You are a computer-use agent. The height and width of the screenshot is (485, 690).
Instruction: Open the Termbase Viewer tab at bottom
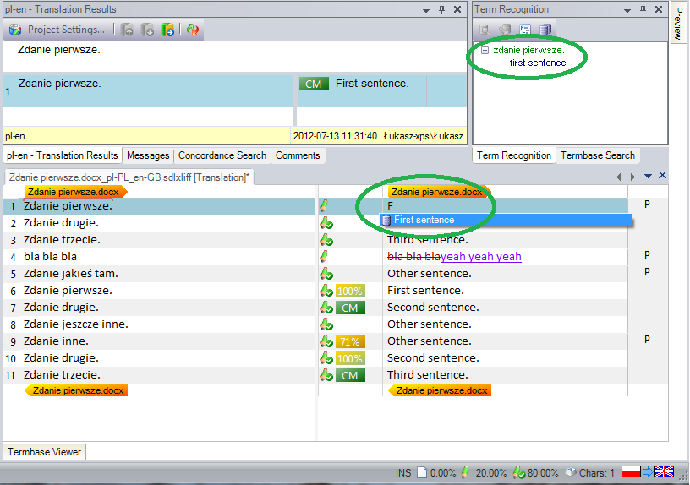(x=45, y=452)
